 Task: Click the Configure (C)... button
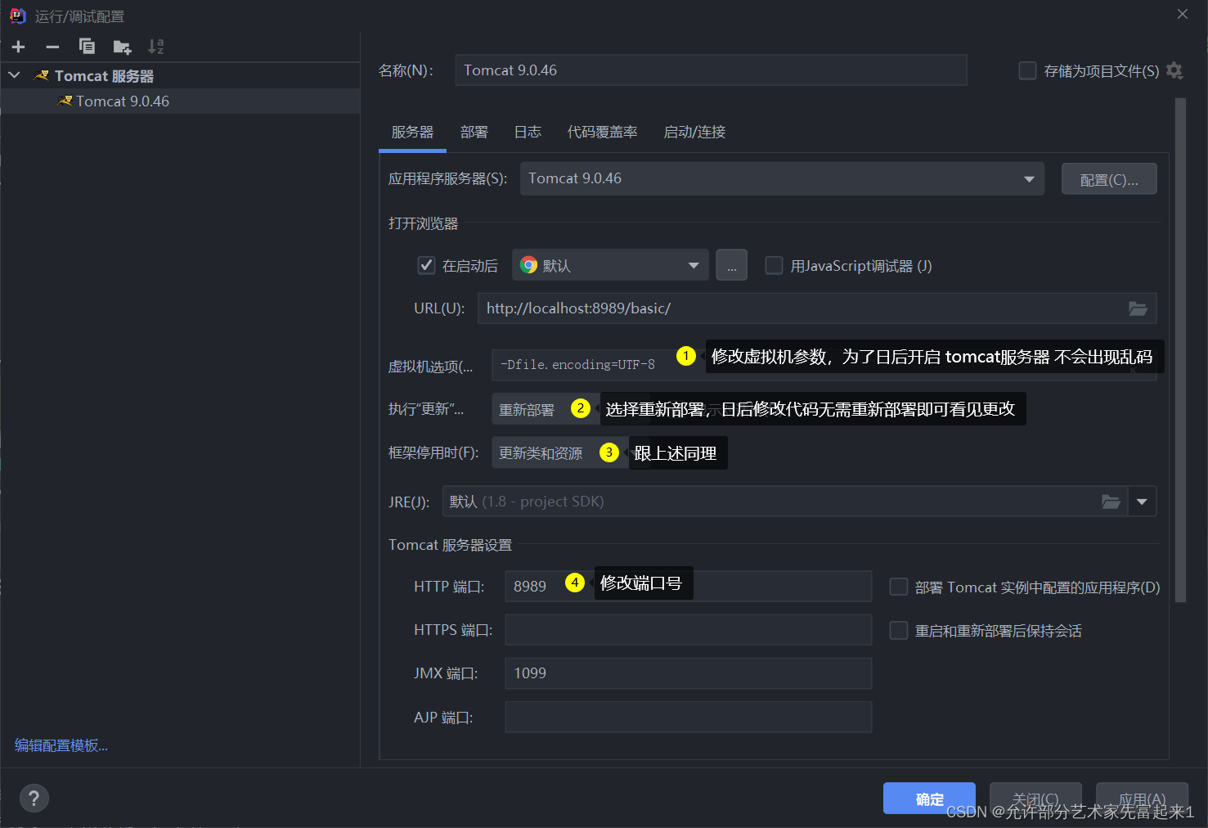click(1109, 178)
